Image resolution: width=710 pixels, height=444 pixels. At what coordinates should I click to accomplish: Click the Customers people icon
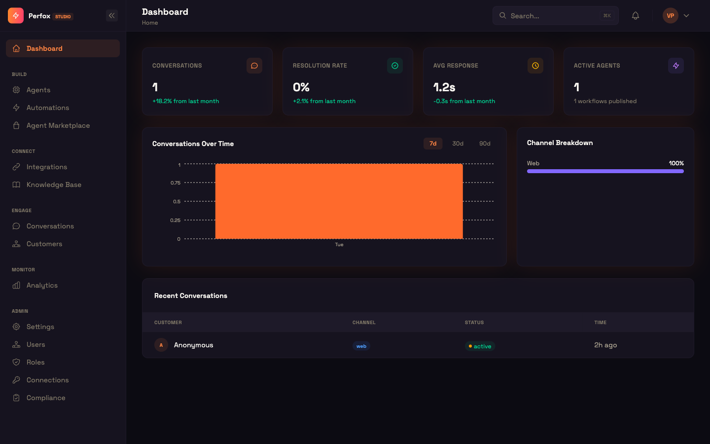point(16,244)
